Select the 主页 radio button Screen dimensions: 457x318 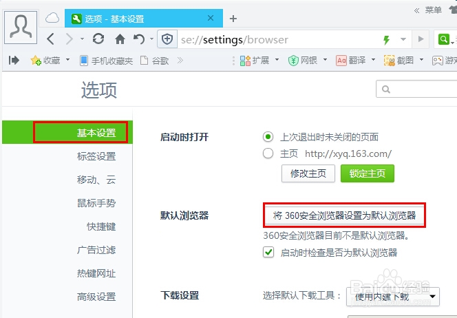click(268, 153)
